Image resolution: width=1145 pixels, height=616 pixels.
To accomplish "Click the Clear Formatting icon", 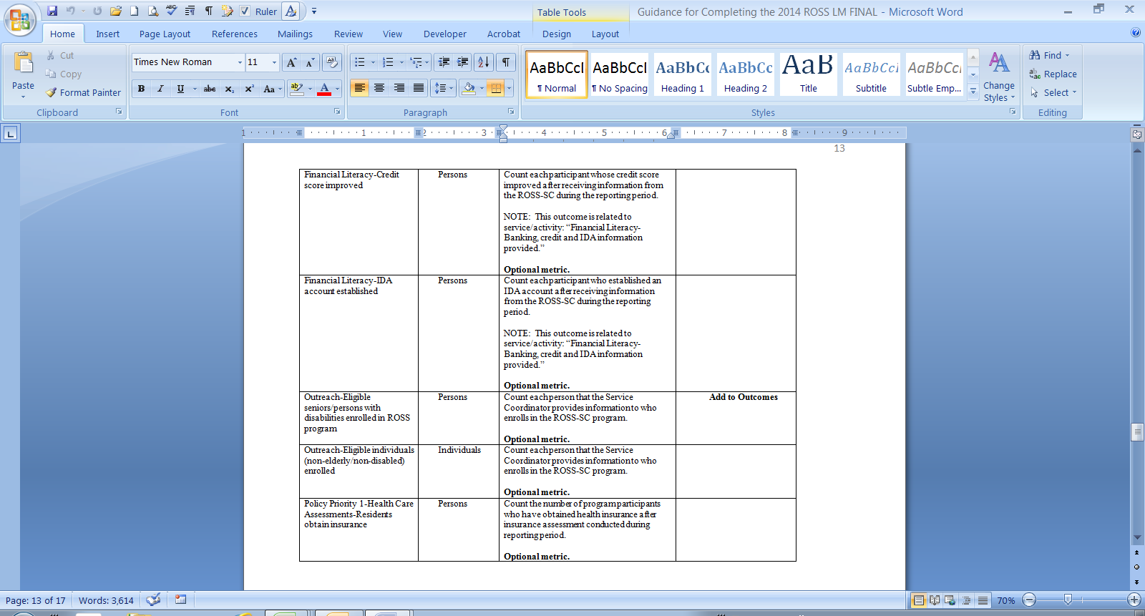I will click(x=331, y=62).
